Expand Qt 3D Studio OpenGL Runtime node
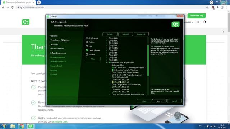 [110, 94]
